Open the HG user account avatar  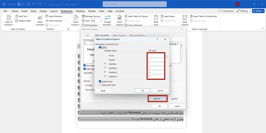[x=237, y=4]
